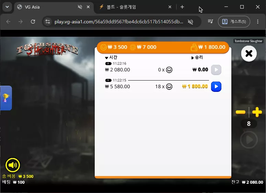Open the trophy tournament side tab
Image resolution: width=266 pixels, height=193 pixels.
(x=6, y=98)
